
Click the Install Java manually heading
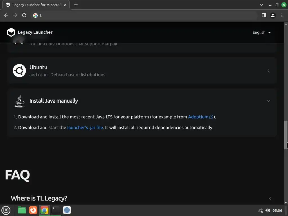coord(54,101)
